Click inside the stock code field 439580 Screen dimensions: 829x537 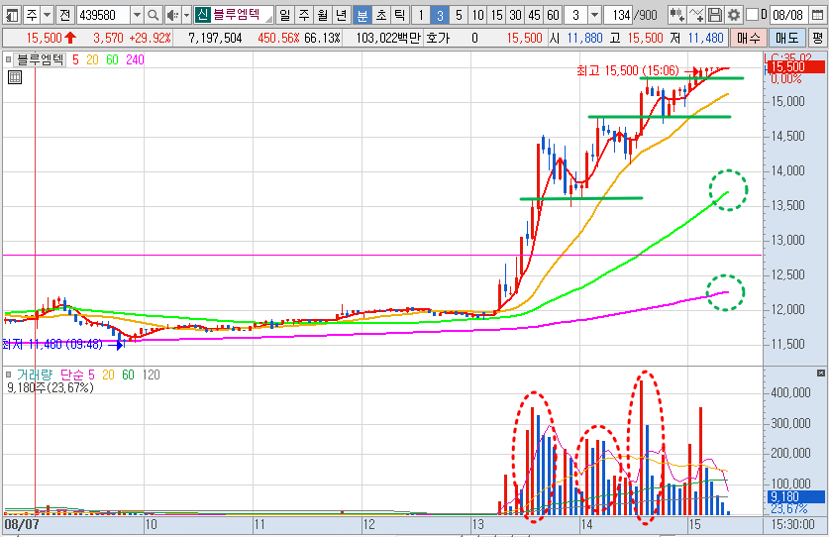point(103,15)
